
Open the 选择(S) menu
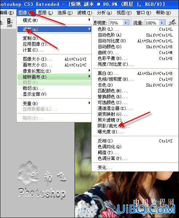[65, 13]
